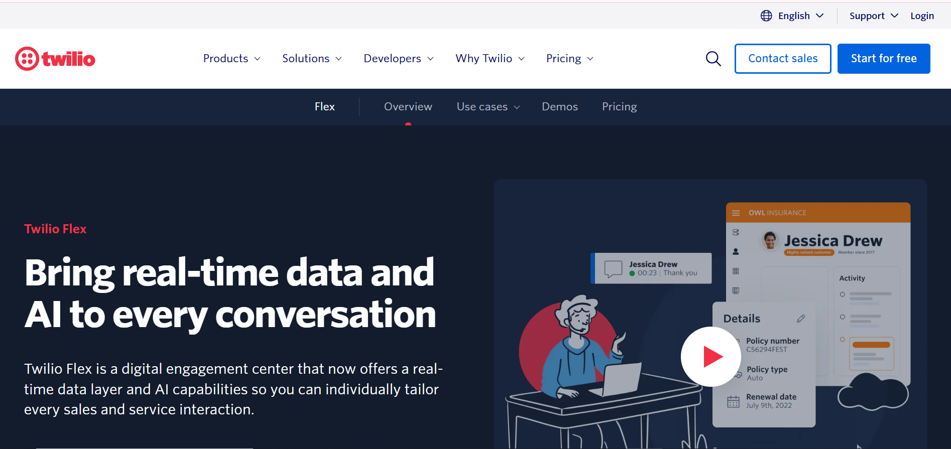Click the hamburger menu in Owl Insurance
Image resolution: width=951 pixels, height=449 pixels.
click(x=736, y=213)
